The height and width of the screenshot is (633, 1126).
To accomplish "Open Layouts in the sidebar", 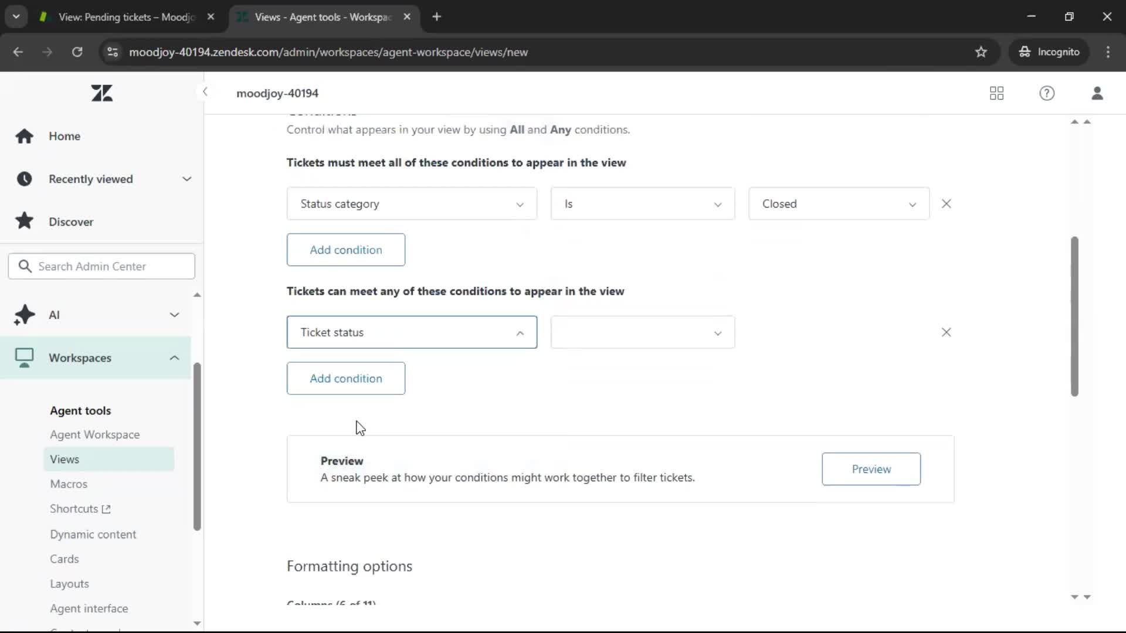I will (x=69, y=584).
